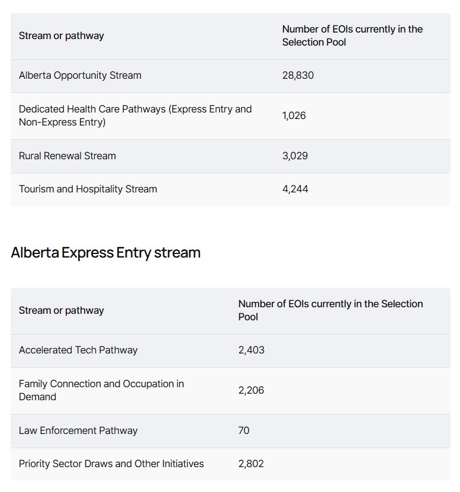460x492 pixels.
Task: Select the 2,802 EOI count value
Action: click(251, 464)
